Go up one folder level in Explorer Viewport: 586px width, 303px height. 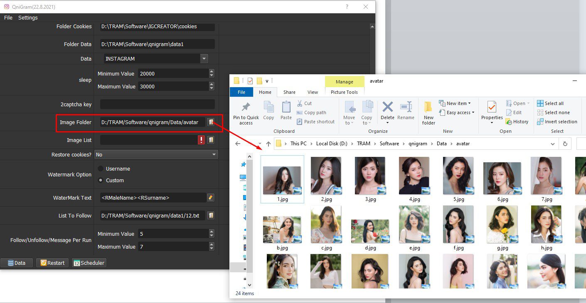268,144
